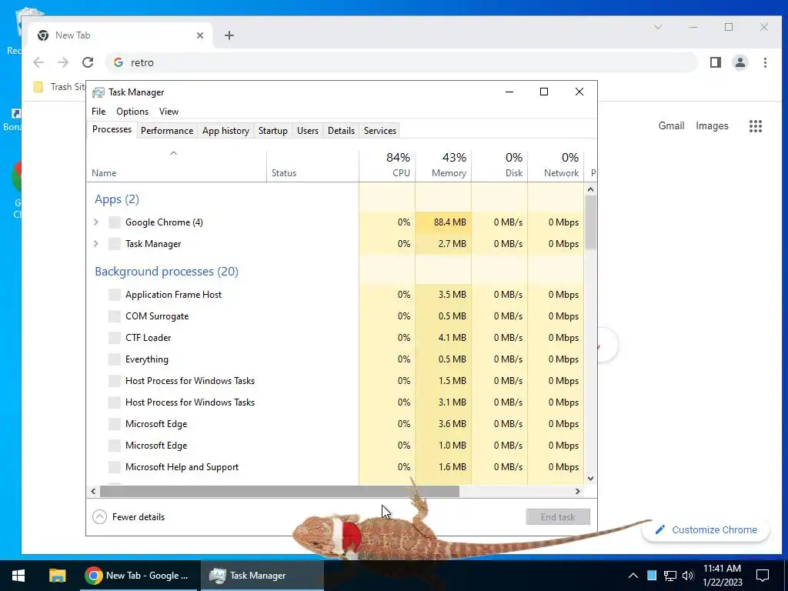Click Chrome's forward arrow button
Image resolution: width=788 pixels, height=591 pixels.
[63, 62]
